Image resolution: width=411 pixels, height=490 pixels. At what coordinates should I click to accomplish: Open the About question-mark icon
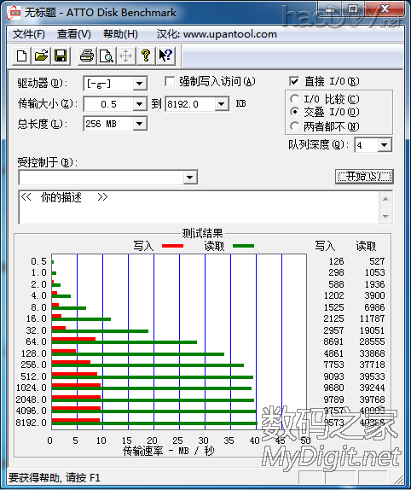coord(146,56)
